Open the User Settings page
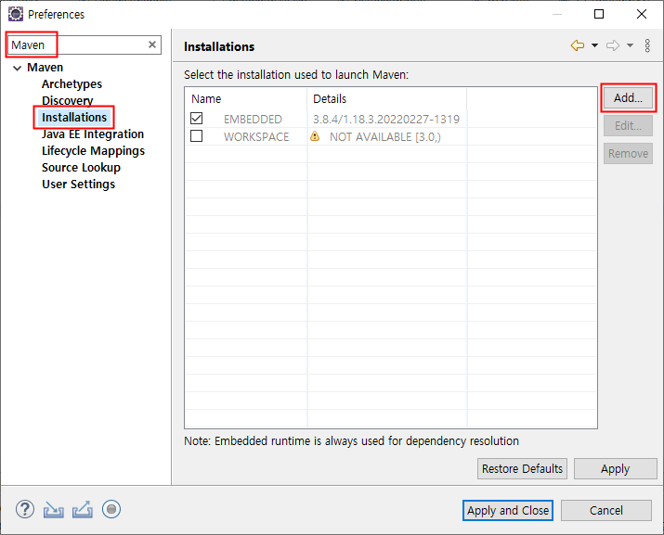 pos(78,184)
